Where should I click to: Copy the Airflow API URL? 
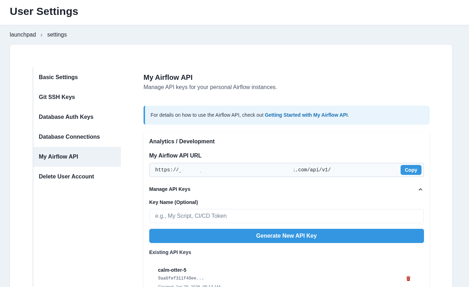coord(411,170)
